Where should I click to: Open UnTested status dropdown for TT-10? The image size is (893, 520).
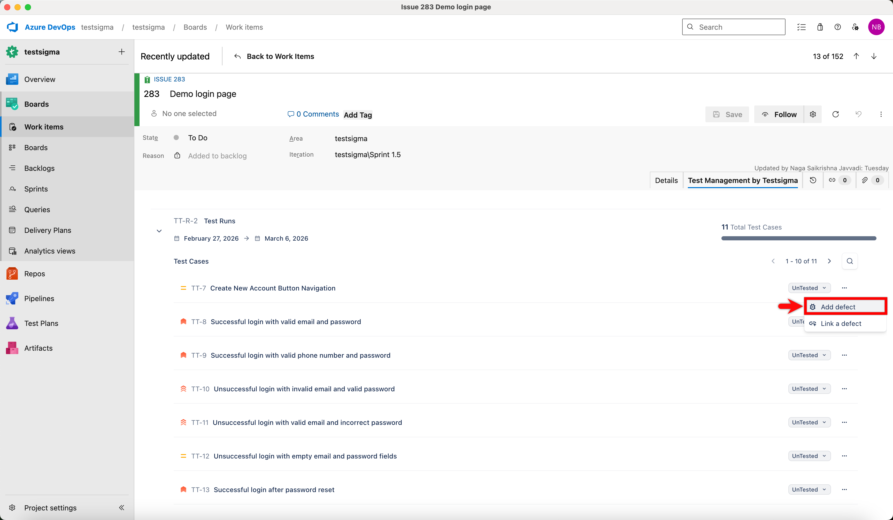tap(809, 389)
